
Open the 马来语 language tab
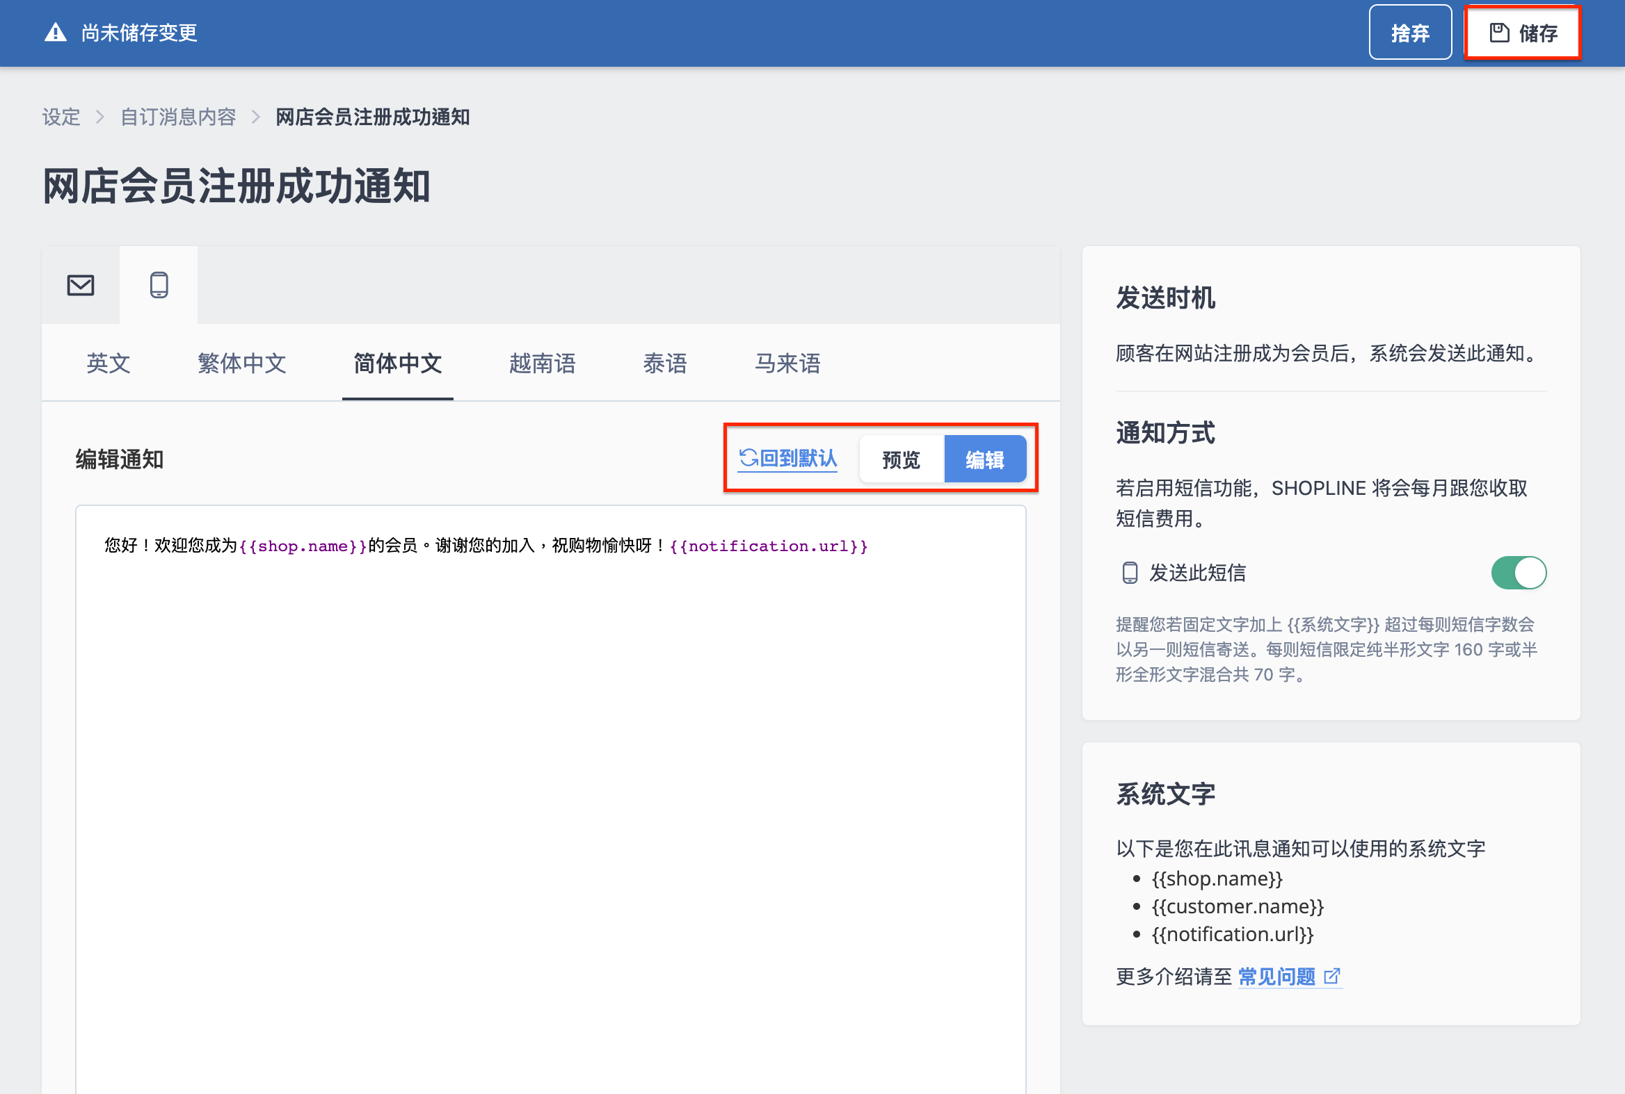(x=787, y=363)
